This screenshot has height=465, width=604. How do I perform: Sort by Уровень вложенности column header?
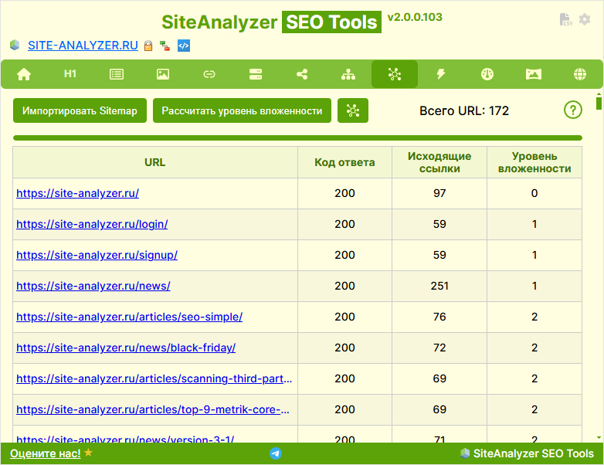[534, 162]
